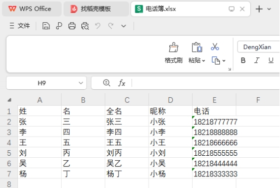Click the Print icon
Viewport: 280px width, 188px height.
[x=72, y=26]
